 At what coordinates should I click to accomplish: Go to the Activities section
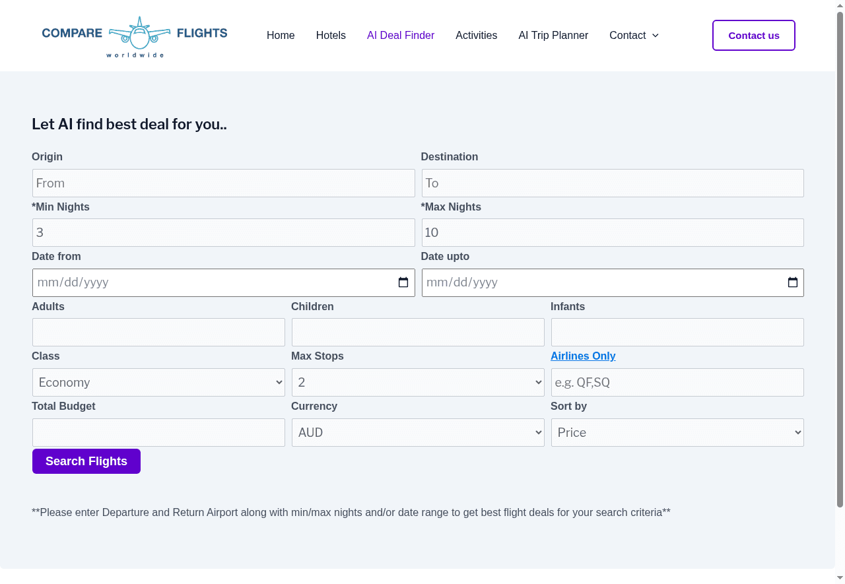(476, 35)
